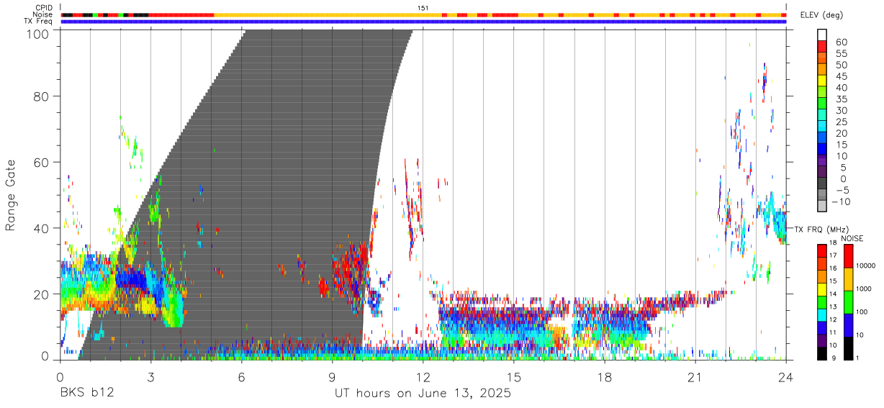Click the '3' tick label on time axis
The height and width of the screenshot is (408, 884).
150,376
